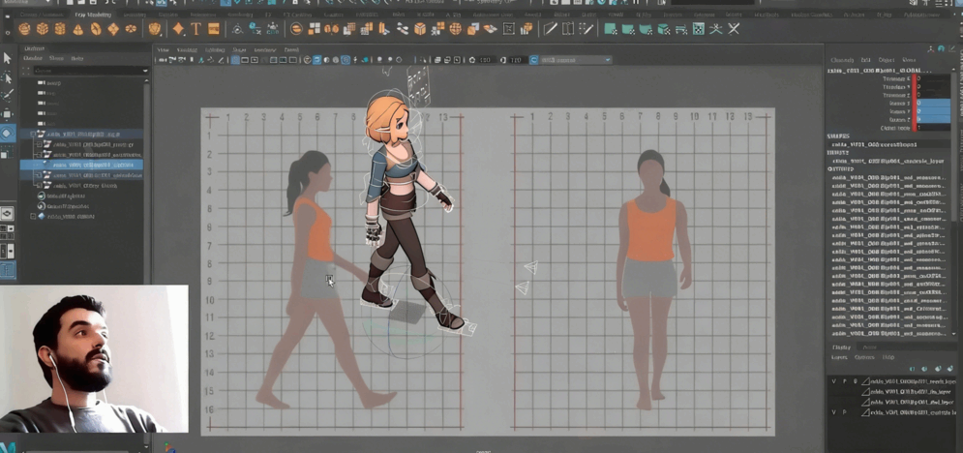Toggle the V visibility on bottom animation layer
The width and height of the screenshot is (963, 453).
click(833, 412)
